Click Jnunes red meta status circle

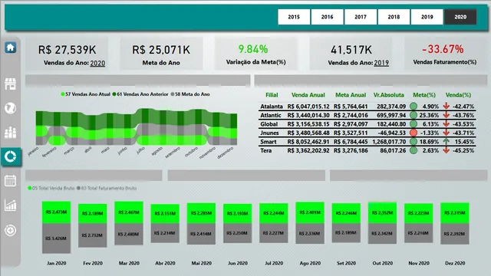(414, 133)
